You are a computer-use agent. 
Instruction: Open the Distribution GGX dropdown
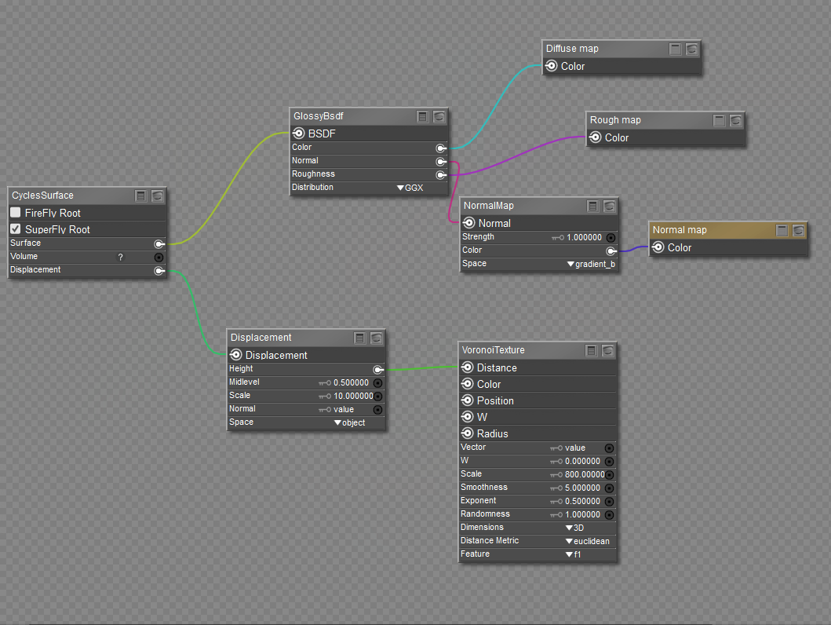[x=410, y=188]
